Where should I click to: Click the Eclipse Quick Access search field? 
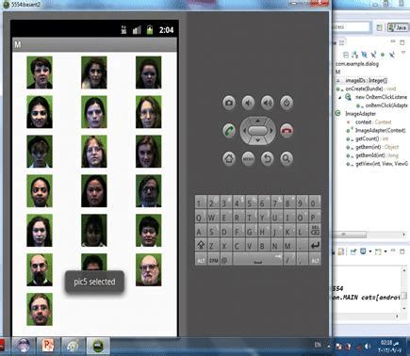(351, 27)
